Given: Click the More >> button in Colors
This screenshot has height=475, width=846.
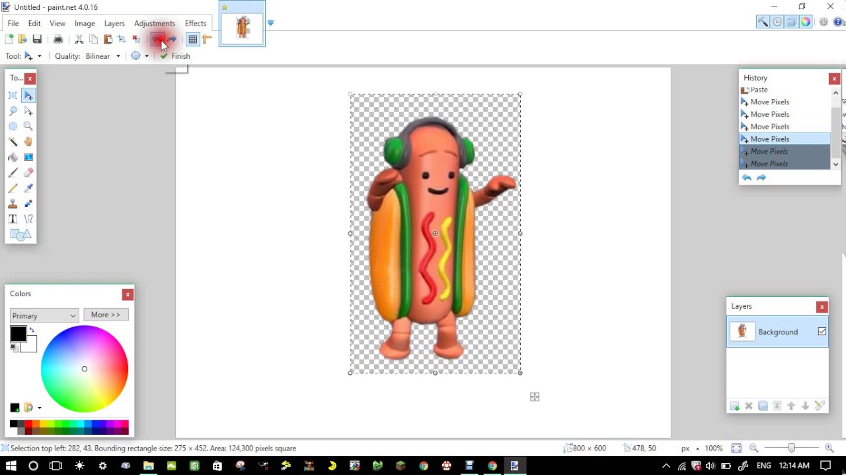Looking at the screenshot, I should [106, 315].
